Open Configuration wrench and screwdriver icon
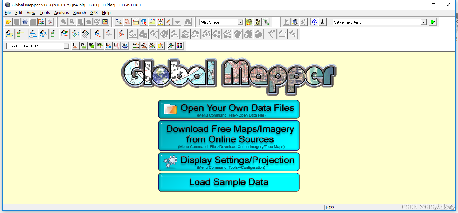458x213 pixels. [x=50, y=22]
